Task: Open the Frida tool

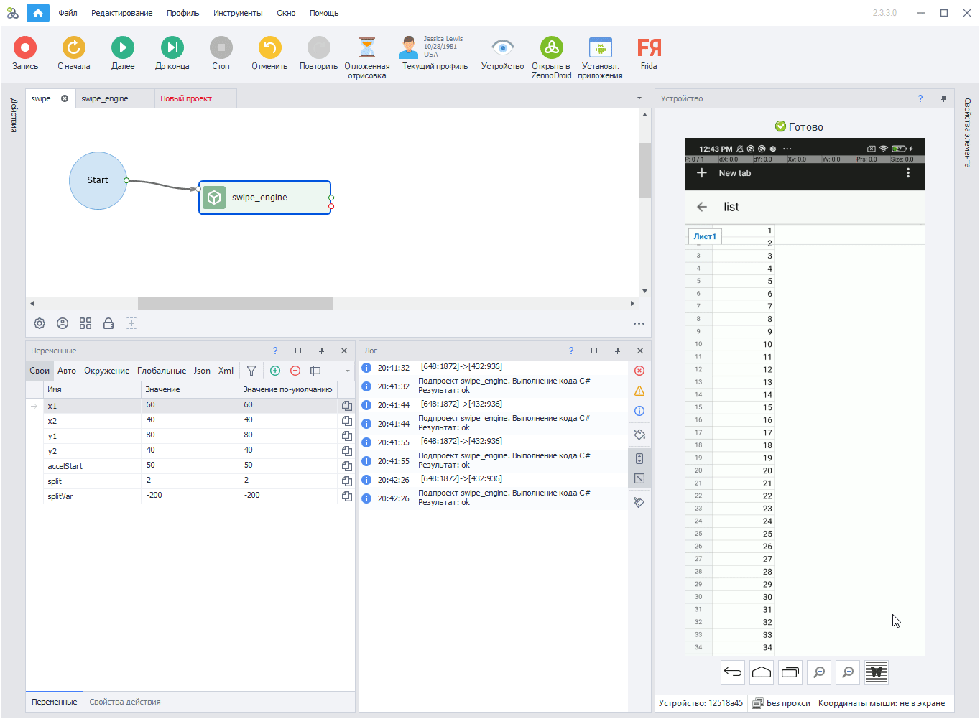Action: point(648,48)
